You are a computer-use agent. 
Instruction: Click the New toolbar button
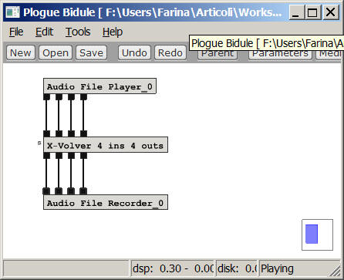click(x=21, y=52)
